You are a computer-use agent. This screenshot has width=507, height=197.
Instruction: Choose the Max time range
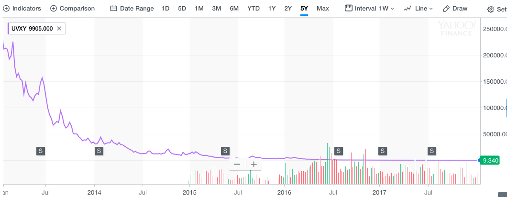point(323,9)
